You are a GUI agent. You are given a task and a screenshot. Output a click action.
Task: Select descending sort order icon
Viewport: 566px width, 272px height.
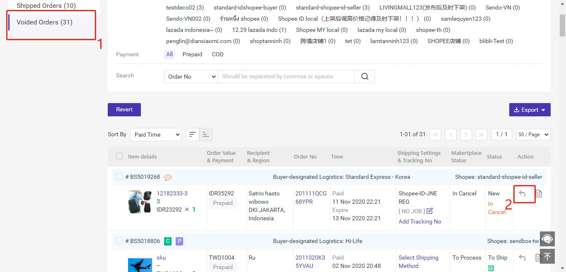coord(193,135)
